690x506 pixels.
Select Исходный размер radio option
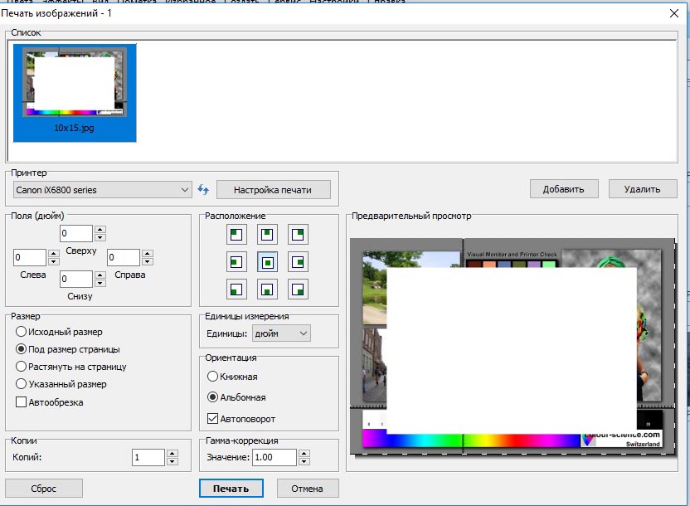59,332
